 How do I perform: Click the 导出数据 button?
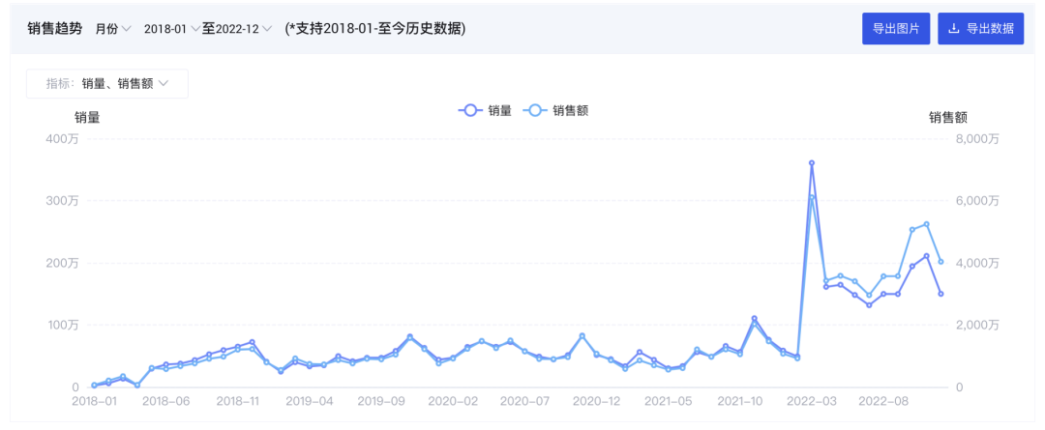click(980, 29)
